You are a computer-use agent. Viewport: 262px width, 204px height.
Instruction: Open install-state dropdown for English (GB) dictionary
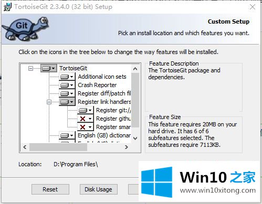[67, 135]
